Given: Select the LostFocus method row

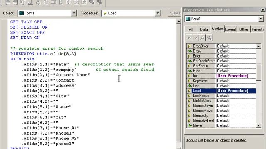Looking at the screenshot, I should point(221,96).
